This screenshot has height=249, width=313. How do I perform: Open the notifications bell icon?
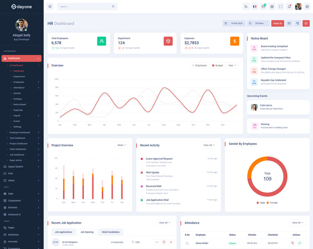pos(290,7)
